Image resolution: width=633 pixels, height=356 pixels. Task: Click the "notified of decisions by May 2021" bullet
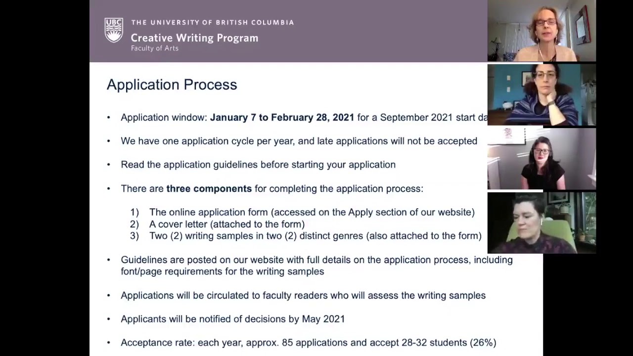pos(232,319)
